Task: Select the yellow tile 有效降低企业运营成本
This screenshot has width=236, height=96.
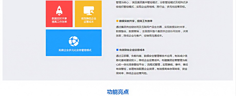Action: tap(88, 14)
